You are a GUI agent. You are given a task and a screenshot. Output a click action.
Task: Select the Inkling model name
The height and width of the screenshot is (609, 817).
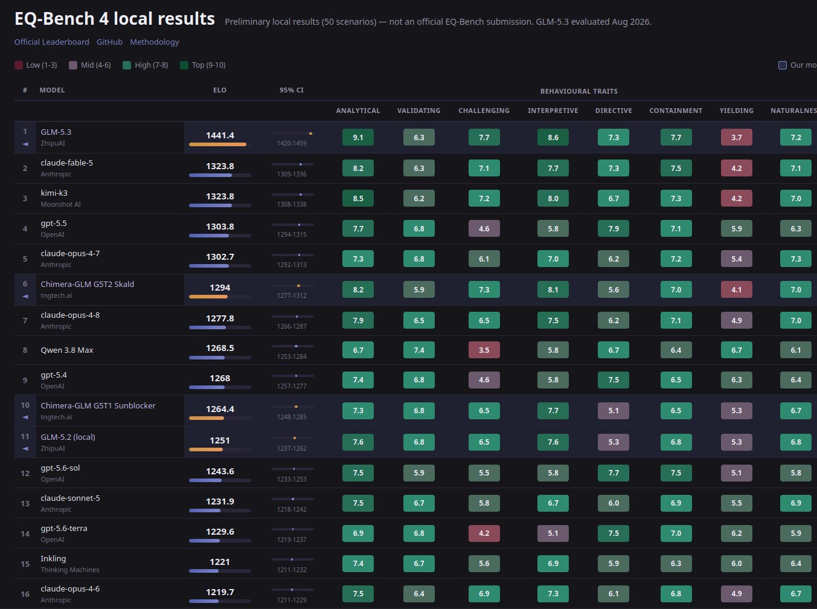[53, 559]
